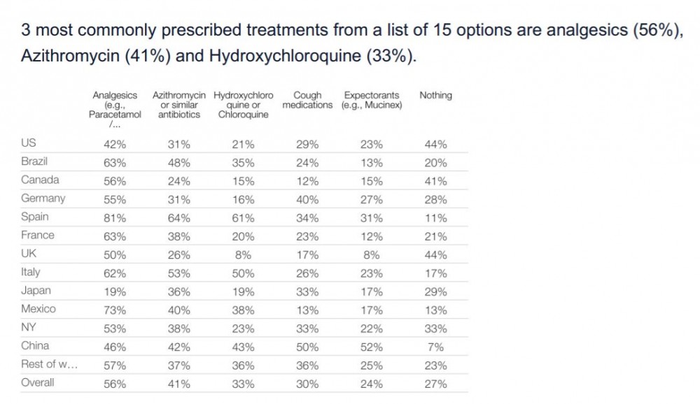Select the Spain row label
The width and height of the screenshot is (700, 404).
pos(35,217)
